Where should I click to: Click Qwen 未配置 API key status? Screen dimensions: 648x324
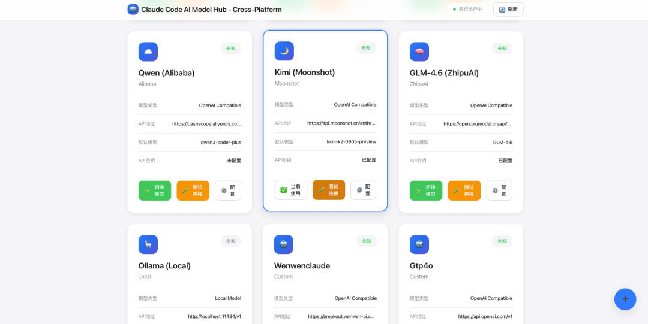coord(234,161)
